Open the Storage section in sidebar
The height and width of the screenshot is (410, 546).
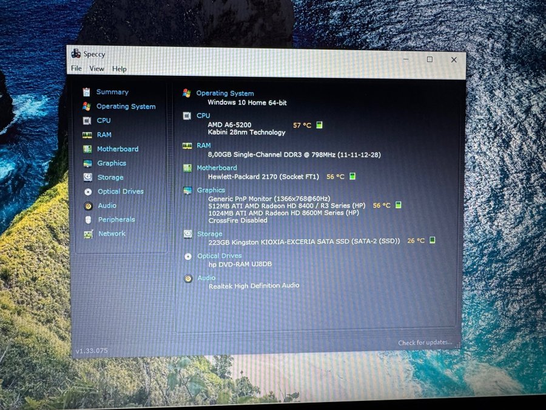point(110,177)
